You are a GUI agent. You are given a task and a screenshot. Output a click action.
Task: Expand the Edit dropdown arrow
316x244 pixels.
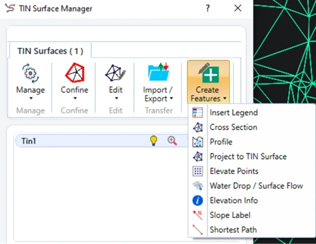tap(116, 98)
